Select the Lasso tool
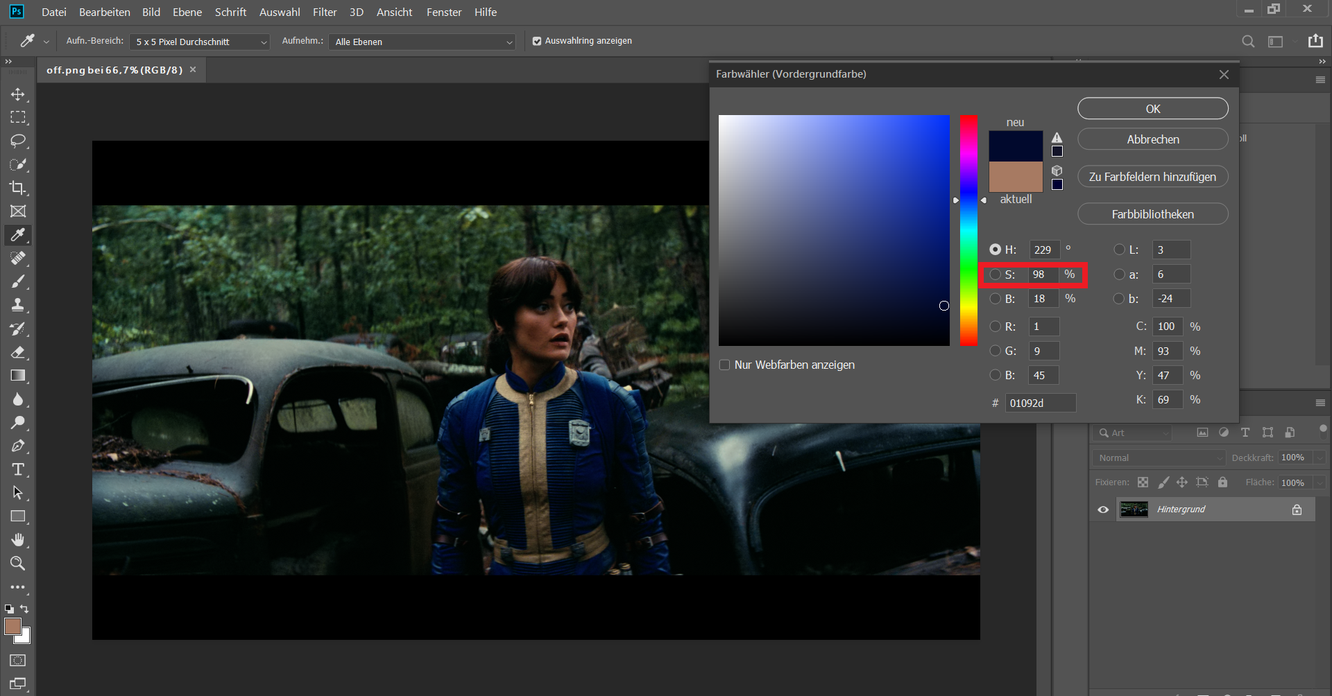The height and width of the screenshot is (696, 1332). pos(18,141)
